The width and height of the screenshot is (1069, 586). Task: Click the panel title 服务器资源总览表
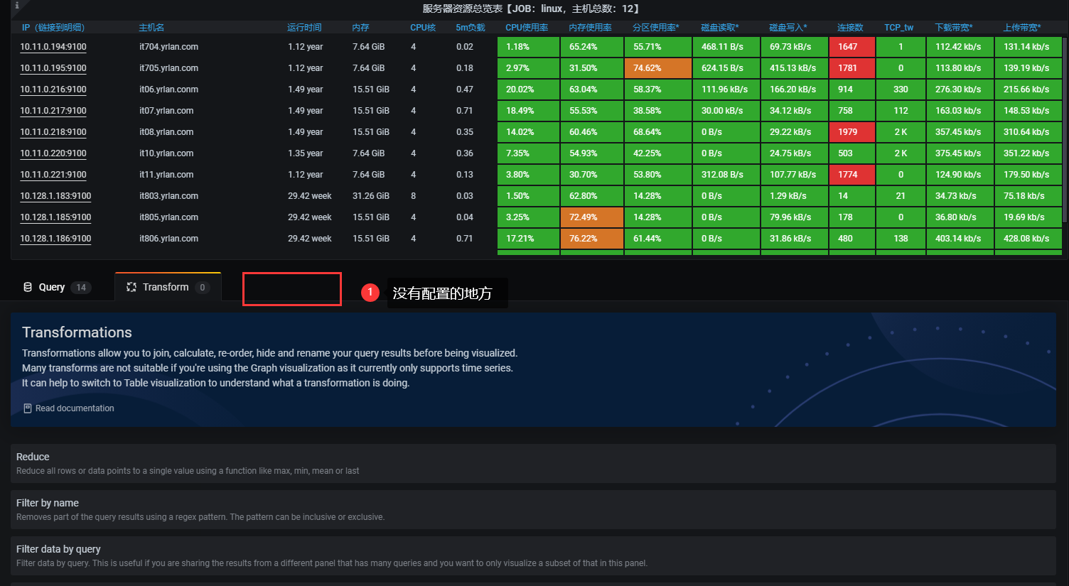pos(532,9)
